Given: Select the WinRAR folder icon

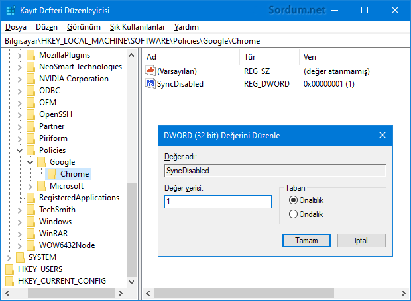Looking at the screenshot, I should click(30, 234).
